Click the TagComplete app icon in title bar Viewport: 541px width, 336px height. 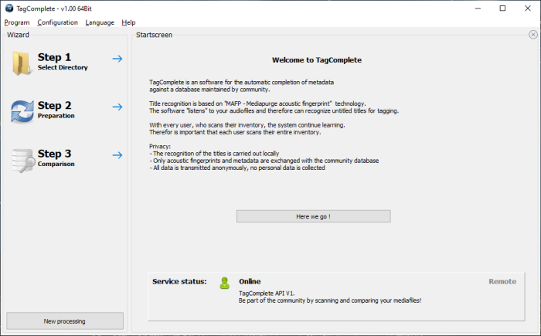pyautogui.click(x=9, y=8)
